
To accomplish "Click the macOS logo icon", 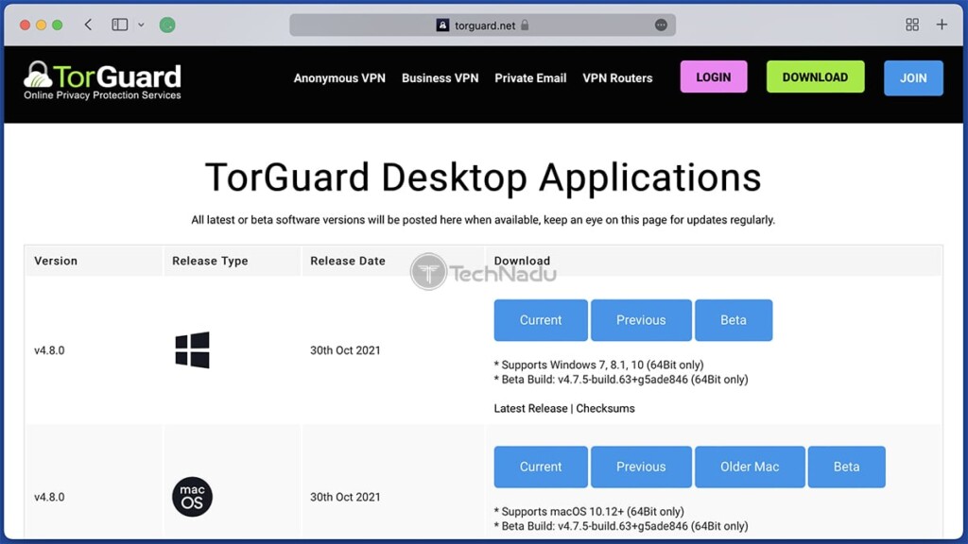I will (192, 497).
